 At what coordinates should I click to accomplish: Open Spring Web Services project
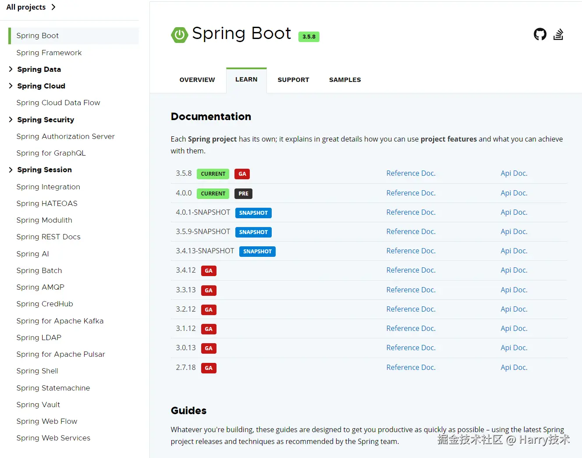pyautogui.click(x=53, y=438)
